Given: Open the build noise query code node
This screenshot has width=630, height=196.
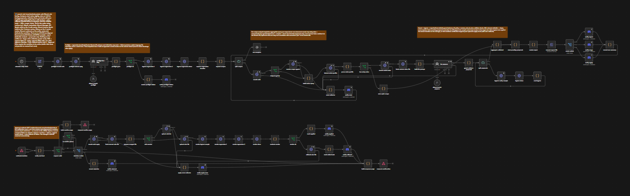Looking at the screenshot, I should [308, 78].
